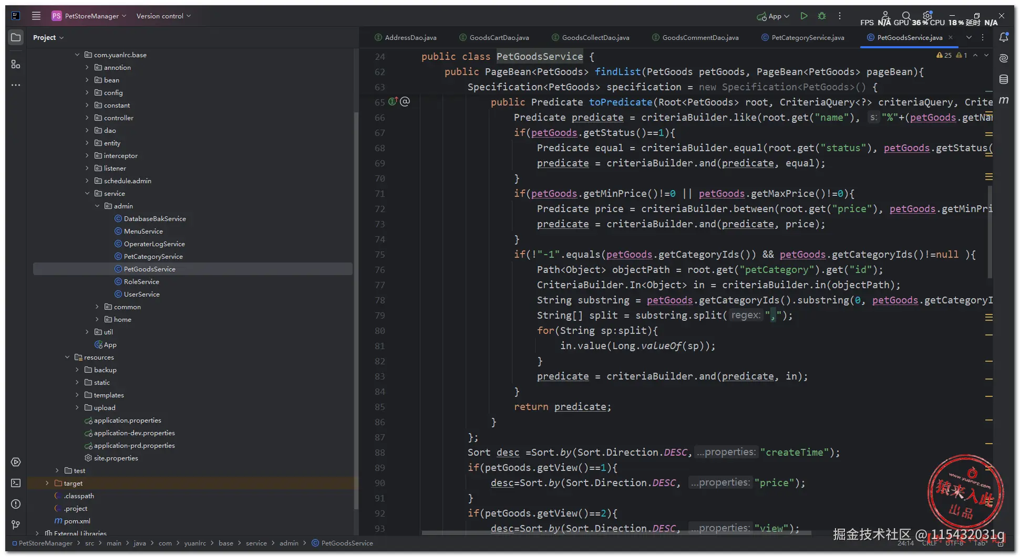Screen dimensions: 1020x557
Task: Open the Version control dropdown
Action: tap(163, 16)
